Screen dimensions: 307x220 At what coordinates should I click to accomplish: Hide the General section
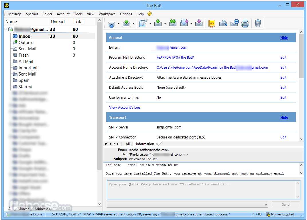pos(284,37)
